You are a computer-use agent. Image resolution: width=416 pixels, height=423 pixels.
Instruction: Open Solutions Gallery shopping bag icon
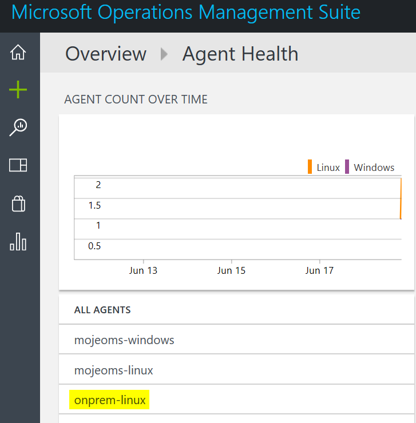(x=18, y=203)
